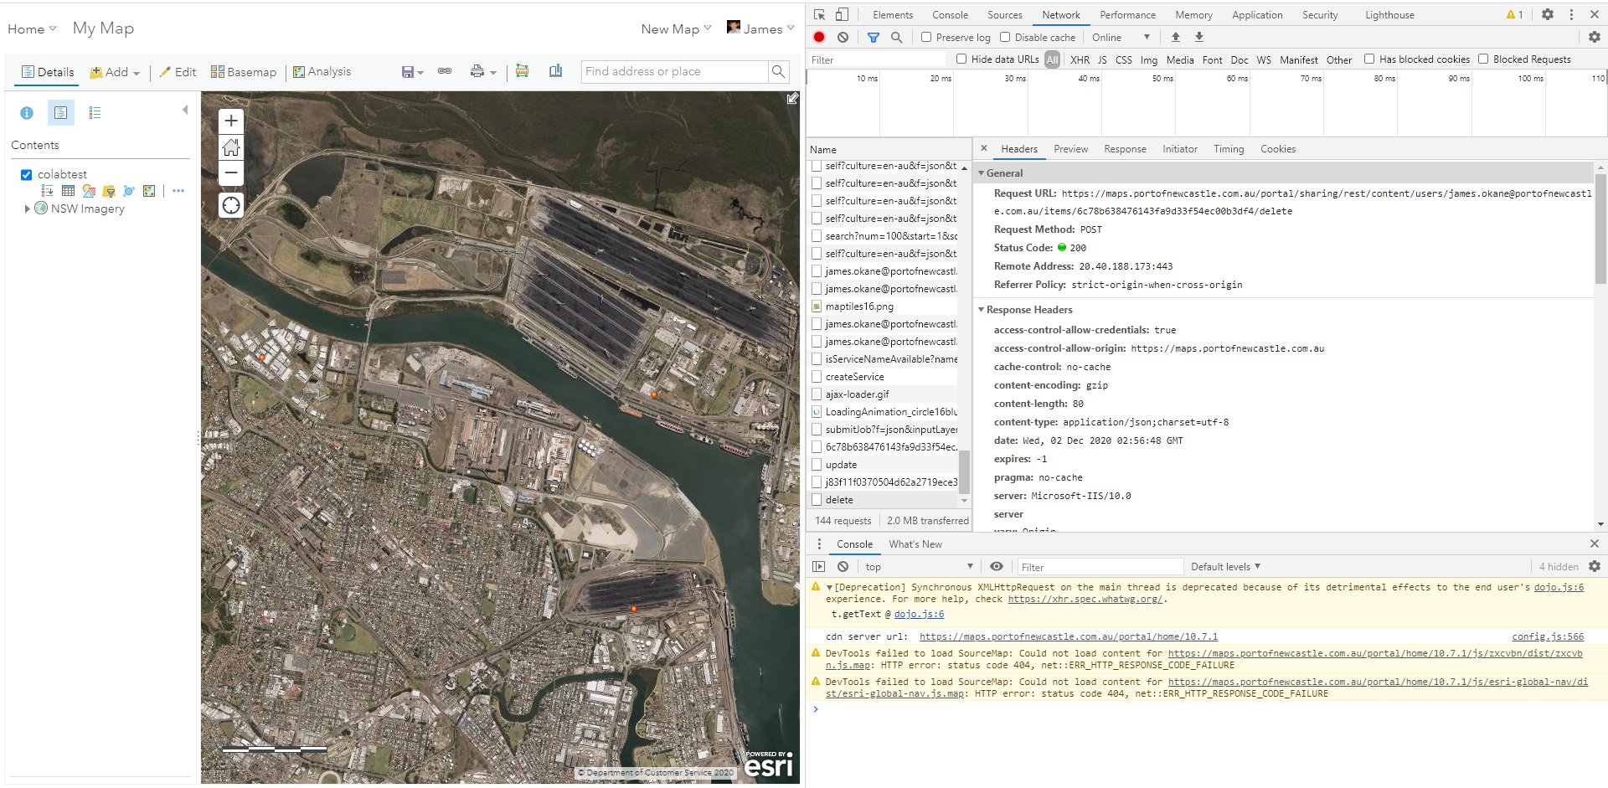1608x788 pixels.
Task: Enable the Preserve log checkbox
Action: pyautogui.click(x=926, y=38)
